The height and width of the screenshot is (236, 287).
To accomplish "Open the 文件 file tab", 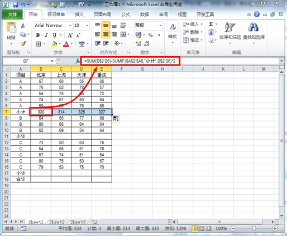I will [x=12, y=14].
